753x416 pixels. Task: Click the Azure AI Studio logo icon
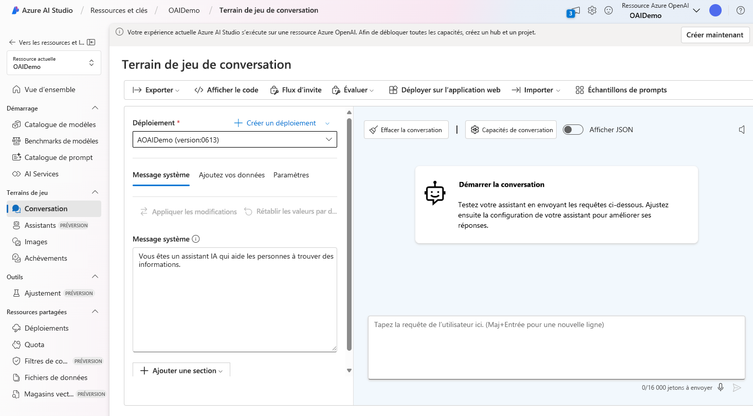click(x=15, y=10)
